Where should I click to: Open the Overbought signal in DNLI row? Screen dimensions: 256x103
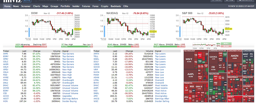(68, 83)
